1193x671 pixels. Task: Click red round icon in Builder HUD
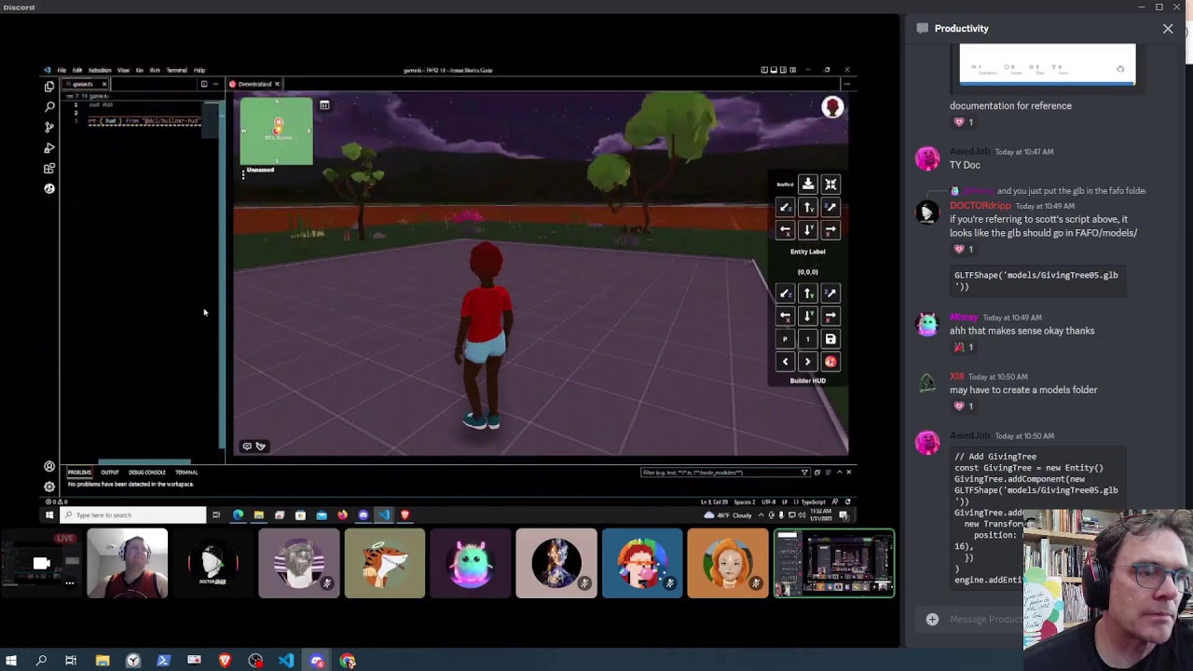tap(830, 362)
